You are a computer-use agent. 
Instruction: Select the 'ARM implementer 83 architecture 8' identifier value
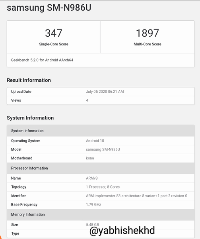coord(136,196)
